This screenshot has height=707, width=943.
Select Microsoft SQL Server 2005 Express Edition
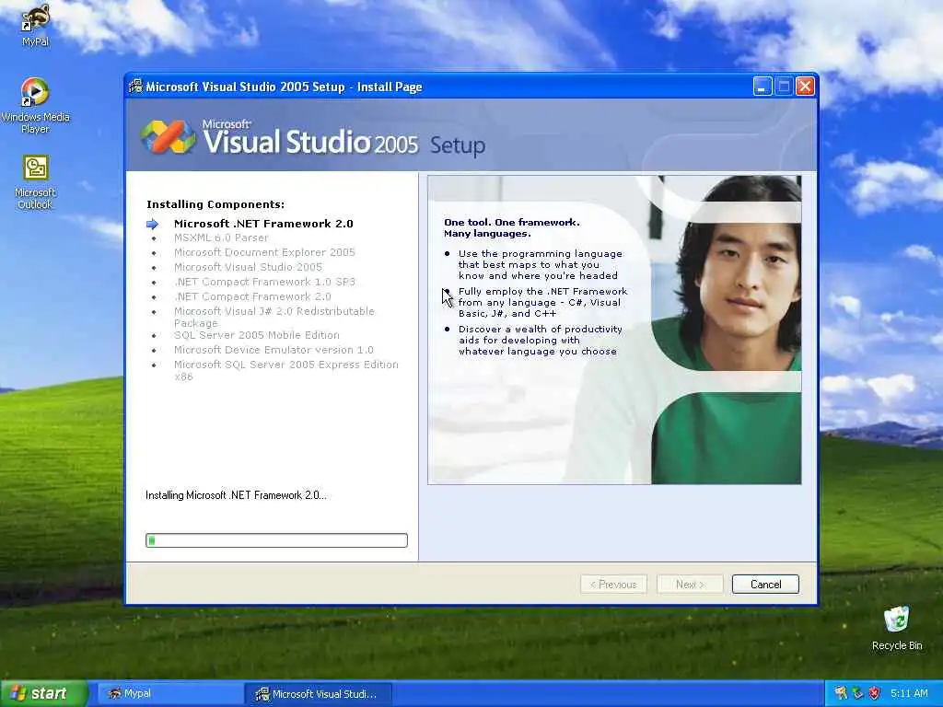tap(285, 370)
